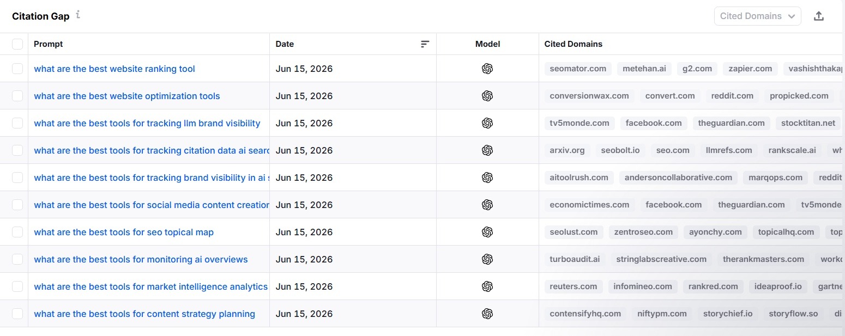Open prompt 'tools for social media content creation'
This screenshot has width=845, height=336.
pyautogui.click(x=152, y=205)
